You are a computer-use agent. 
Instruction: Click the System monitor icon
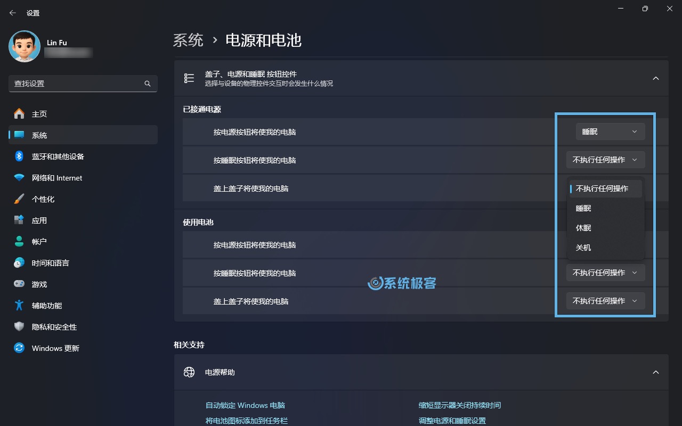19,135
